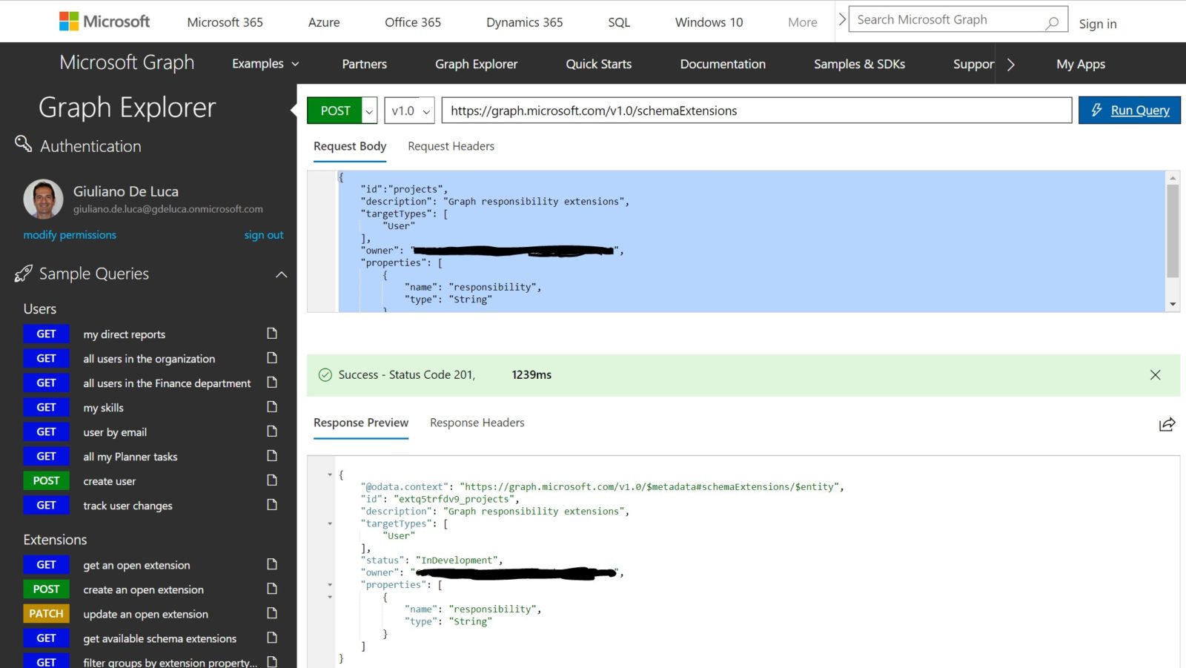The width and height of the screenshot is (1186, 668).
Task: Dismiss the success status message
Action: (x=1155, y=375)
